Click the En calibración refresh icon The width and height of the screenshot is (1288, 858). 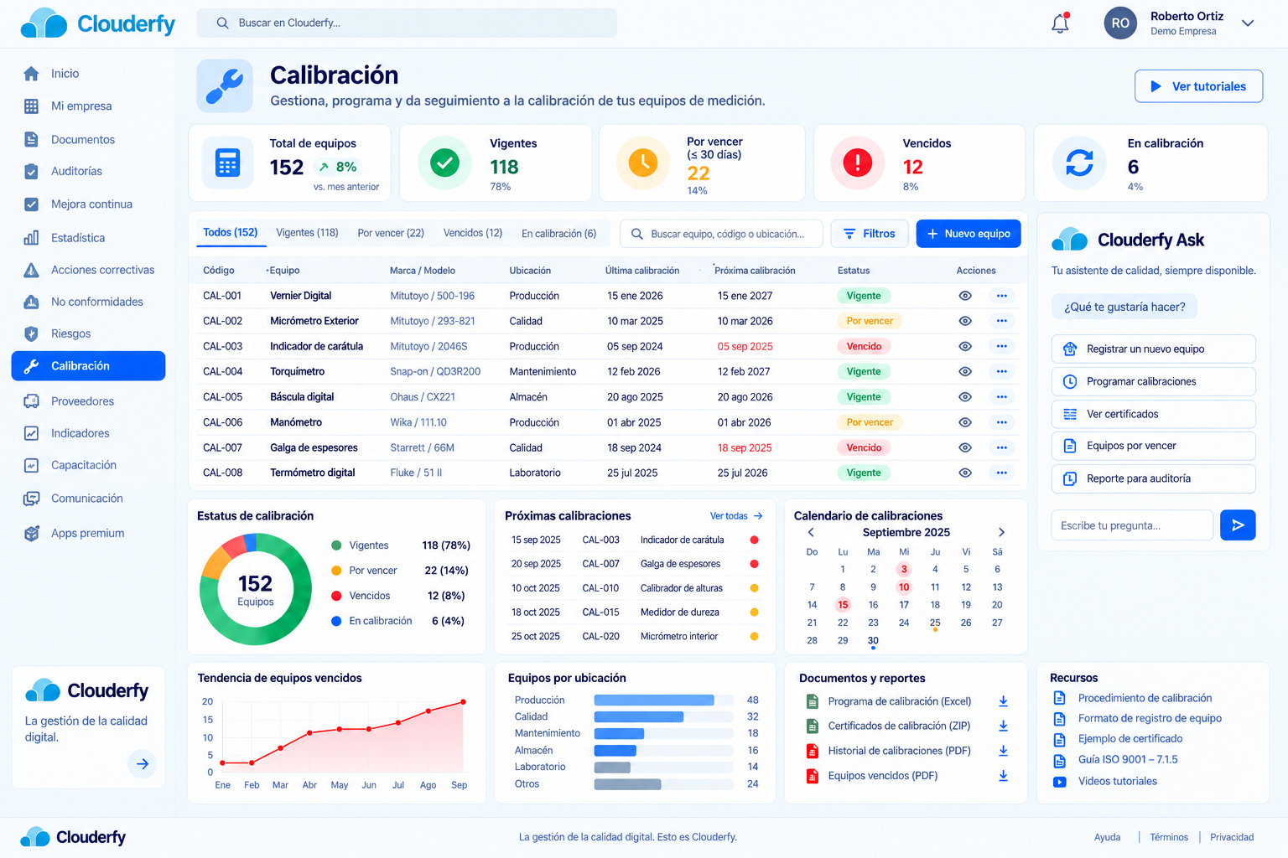[1079, 163]
